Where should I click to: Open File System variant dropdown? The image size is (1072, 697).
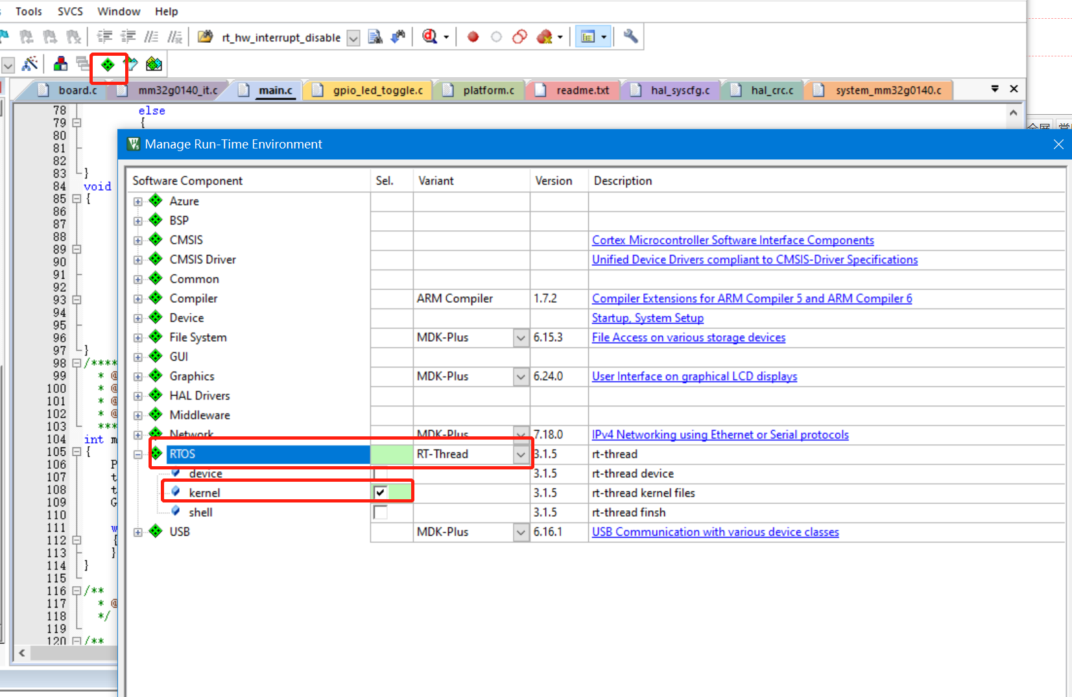521,338
